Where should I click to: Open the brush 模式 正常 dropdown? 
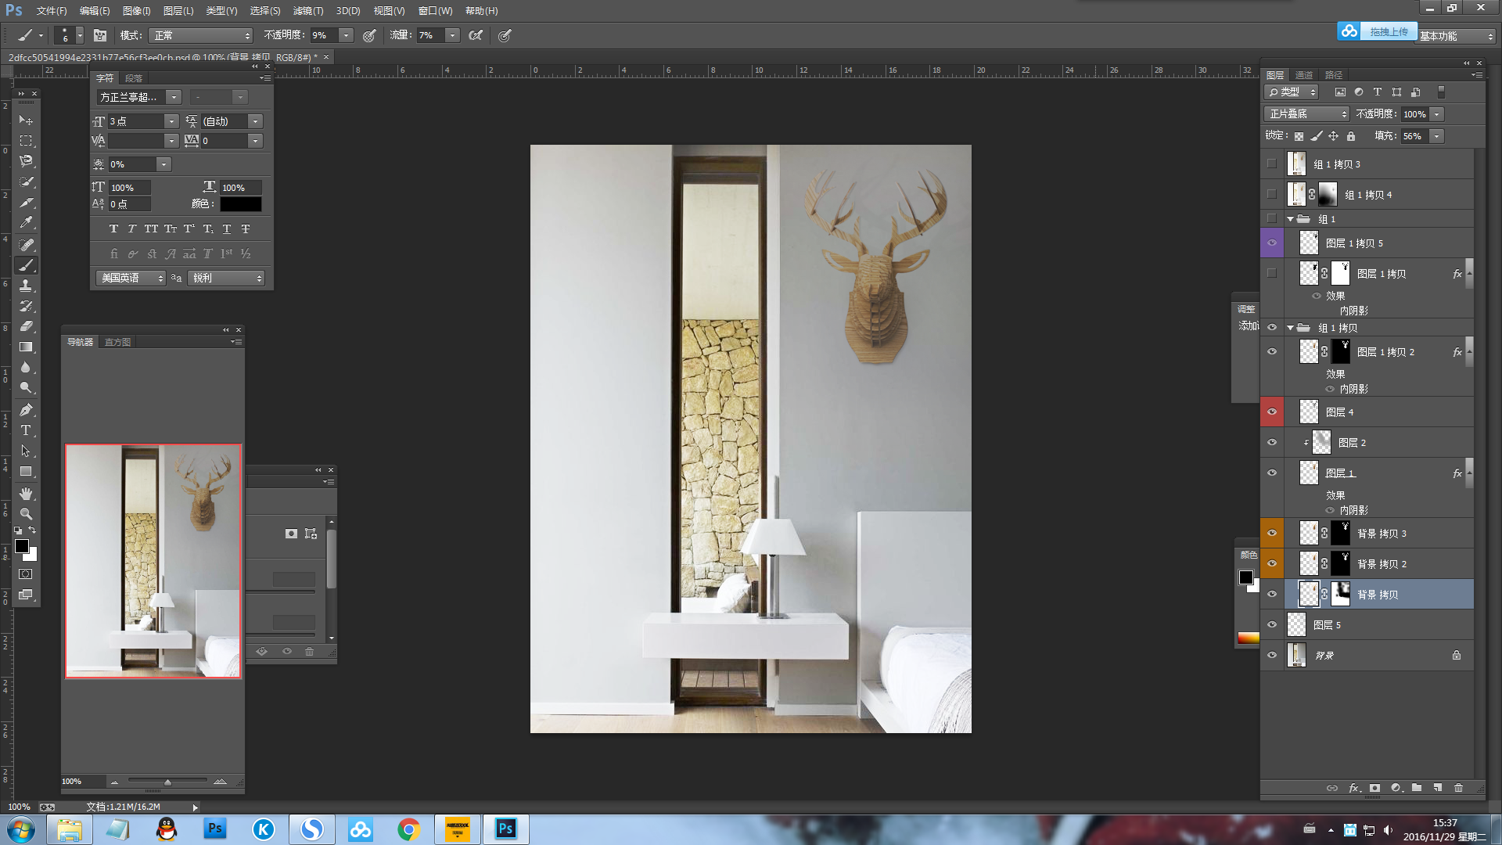(x=202, y=35)
